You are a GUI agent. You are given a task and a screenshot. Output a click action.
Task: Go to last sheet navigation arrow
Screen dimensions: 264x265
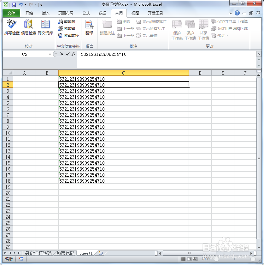(x=19, y=253)
